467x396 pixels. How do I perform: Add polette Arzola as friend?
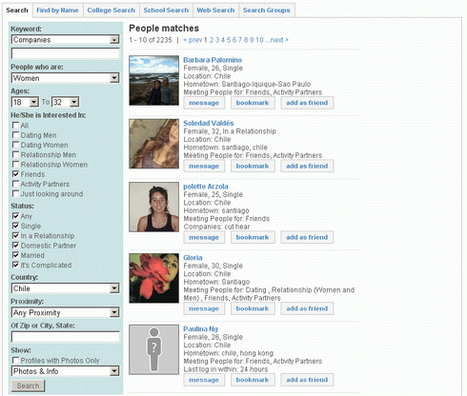[307, 237]
